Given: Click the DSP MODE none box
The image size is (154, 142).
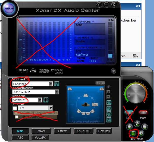Looking at the screenshot, I should (x=90, y=29).
